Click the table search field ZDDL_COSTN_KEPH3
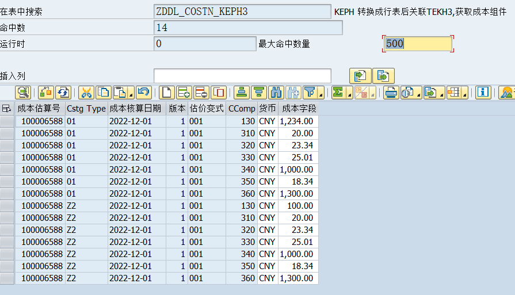The height and width of the screenshot is (295, 515). tap(242, 12)
